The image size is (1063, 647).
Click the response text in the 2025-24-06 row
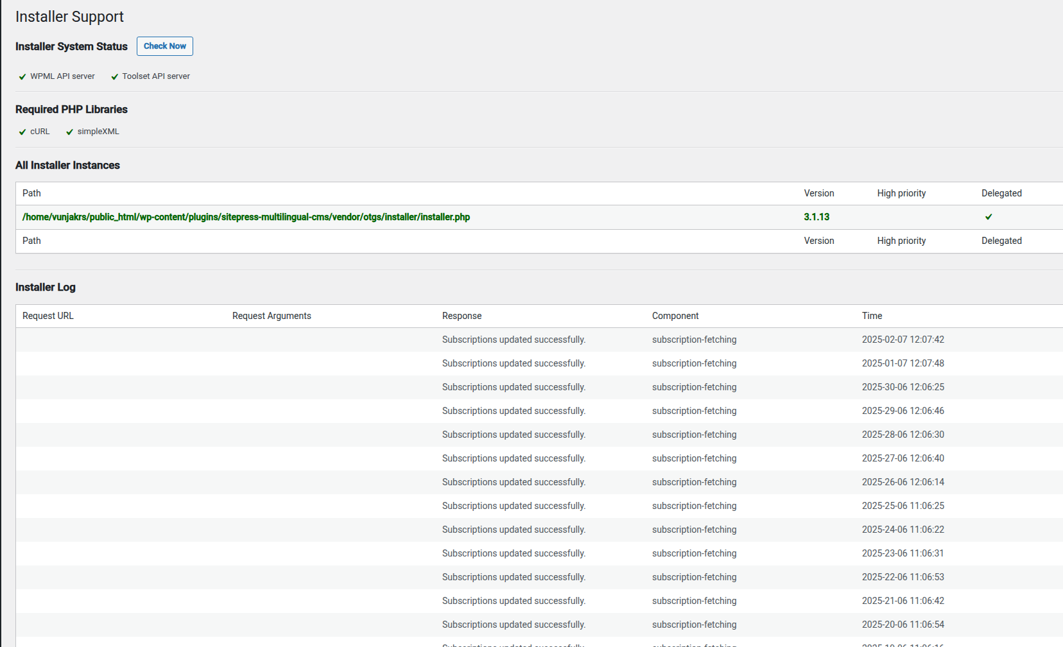(x=514, y=530)
